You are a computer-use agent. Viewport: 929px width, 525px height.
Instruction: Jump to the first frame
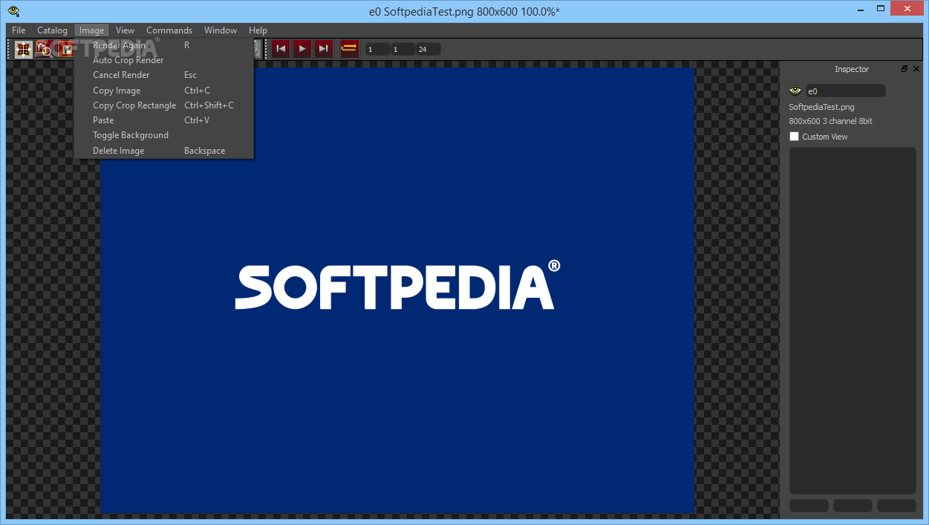[281, 49]
